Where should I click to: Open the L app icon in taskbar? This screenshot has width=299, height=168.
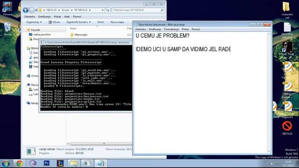[x=60, y=163]
